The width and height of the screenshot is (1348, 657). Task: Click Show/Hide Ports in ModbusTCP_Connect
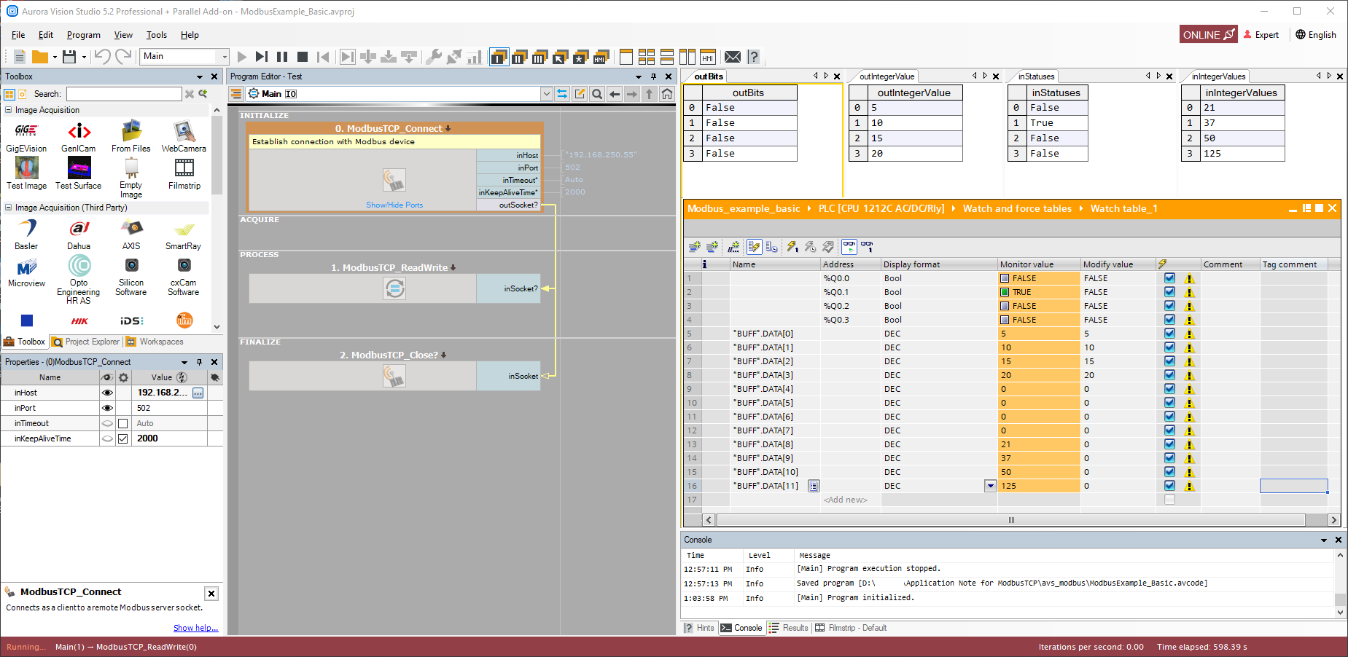coord(394,205)
